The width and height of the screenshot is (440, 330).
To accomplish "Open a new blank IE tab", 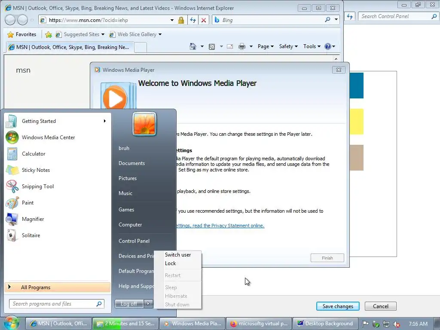I will 141,47.
